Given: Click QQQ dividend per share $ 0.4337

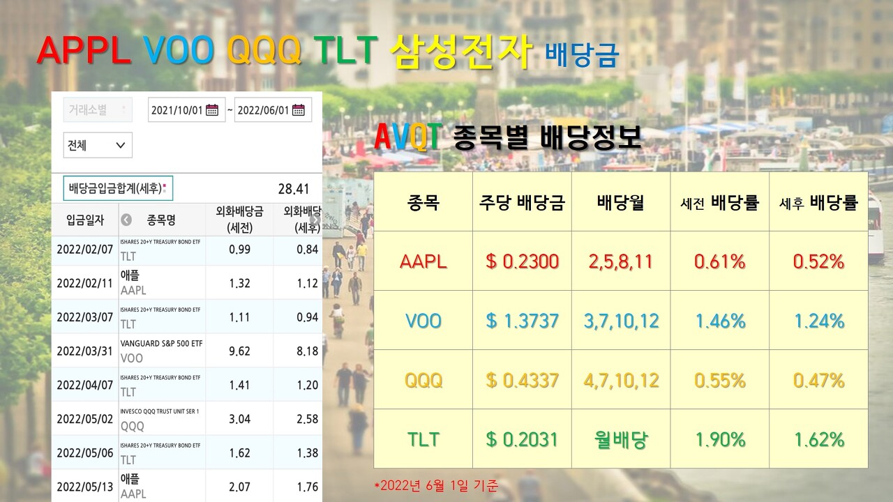Looking at the screenshot, I should coord(522,380).
